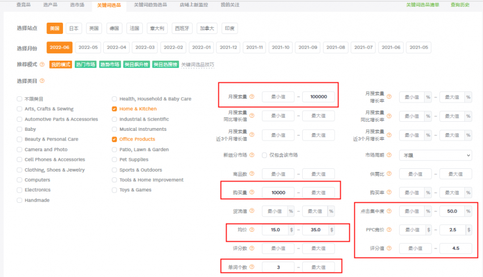Viewport: 483px width, 277px height.
Task: Open 店铺上新监控 tab
Action: 194,5
